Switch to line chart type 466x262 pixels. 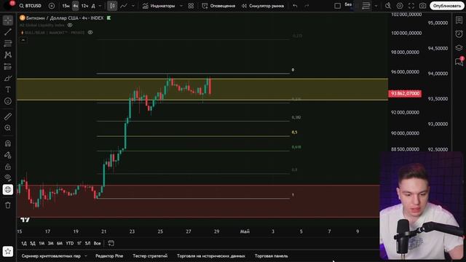(x=124, y=6)
